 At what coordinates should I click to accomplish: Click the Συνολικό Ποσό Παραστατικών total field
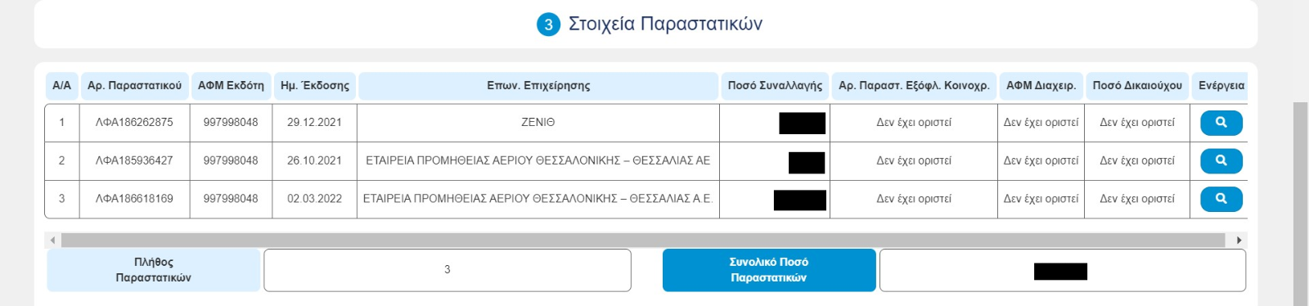tap(1062, 270)
